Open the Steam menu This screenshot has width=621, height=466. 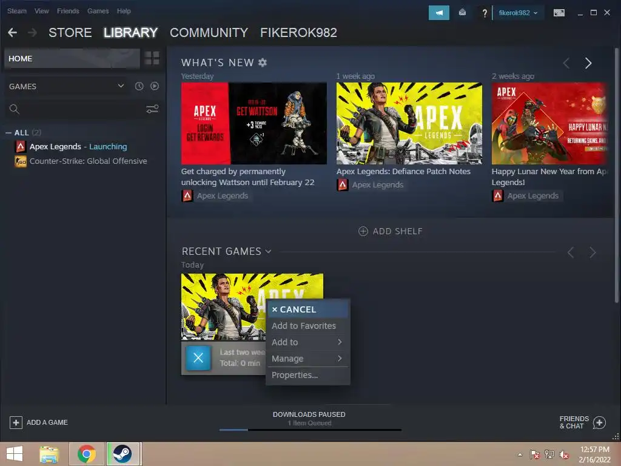point(16,11)
